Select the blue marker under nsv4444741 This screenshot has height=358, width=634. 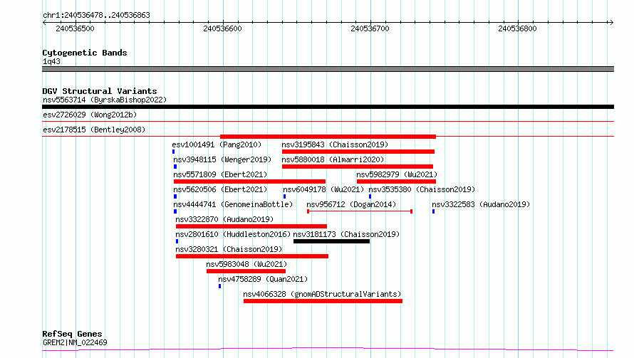pyautogui.click(x=175, y=211)
